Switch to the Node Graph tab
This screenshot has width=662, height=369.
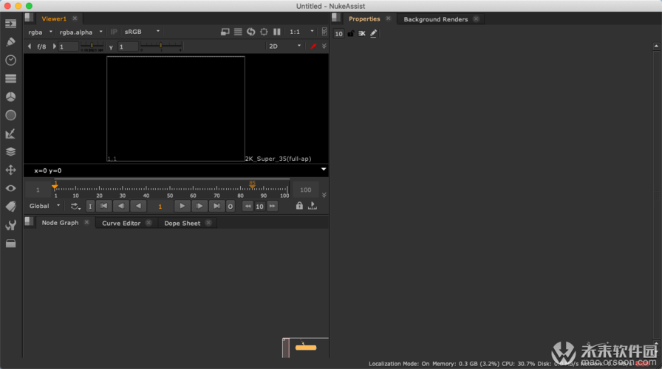[x=60, y=223]
